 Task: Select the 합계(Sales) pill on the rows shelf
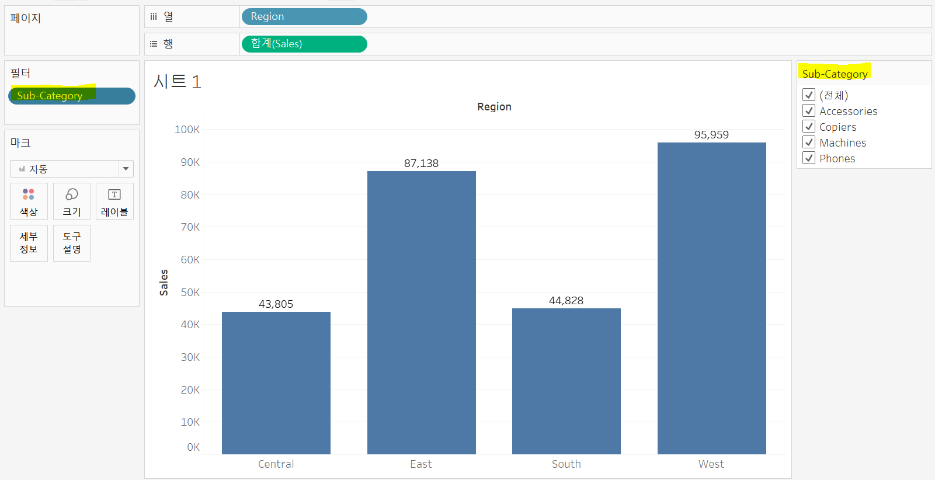coord(304,44)
